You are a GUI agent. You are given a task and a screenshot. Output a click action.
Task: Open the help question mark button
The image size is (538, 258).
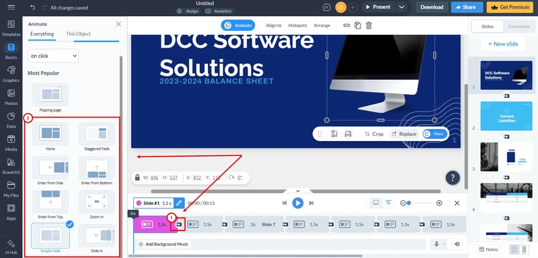(x=453, y=177)
